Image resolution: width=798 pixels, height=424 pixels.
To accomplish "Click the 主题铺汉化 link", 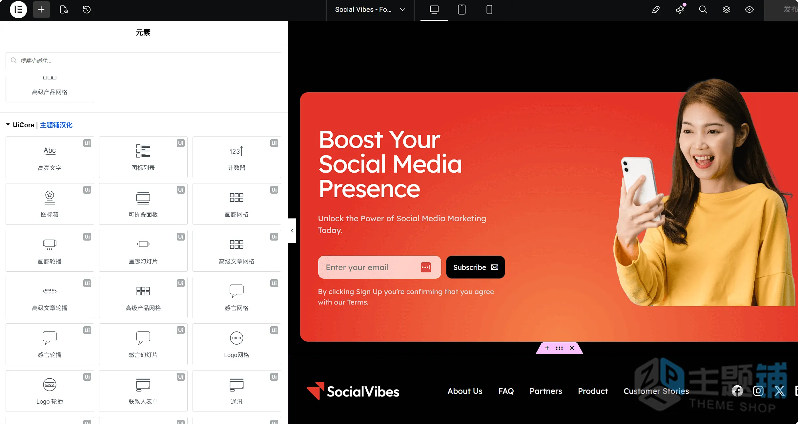I will coord(56,125).
